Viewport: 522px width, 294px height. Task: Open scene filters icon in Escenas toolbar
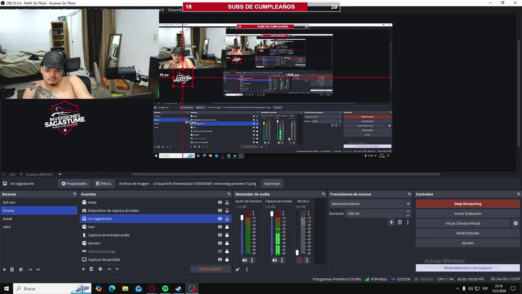(x=21, y=269)
